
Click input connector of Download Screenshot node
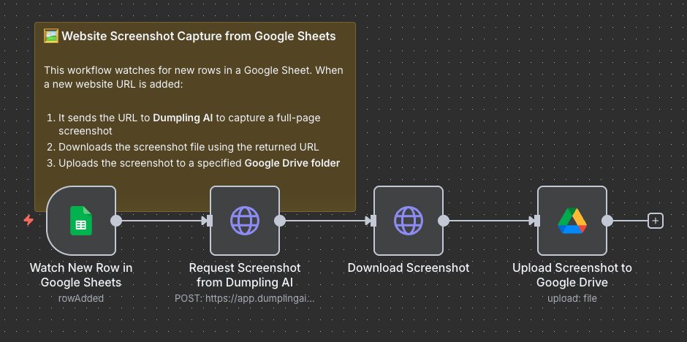pos(373,221)
